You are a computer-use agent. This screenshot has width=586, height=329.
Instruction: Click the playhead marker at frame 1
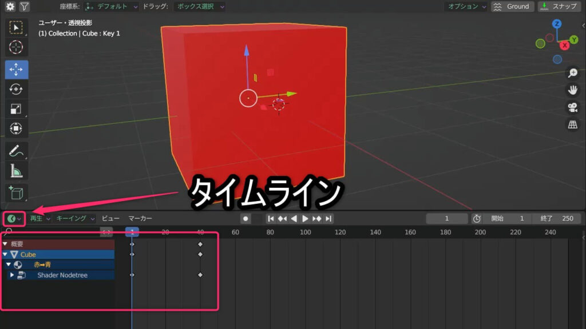coord(132,232)
